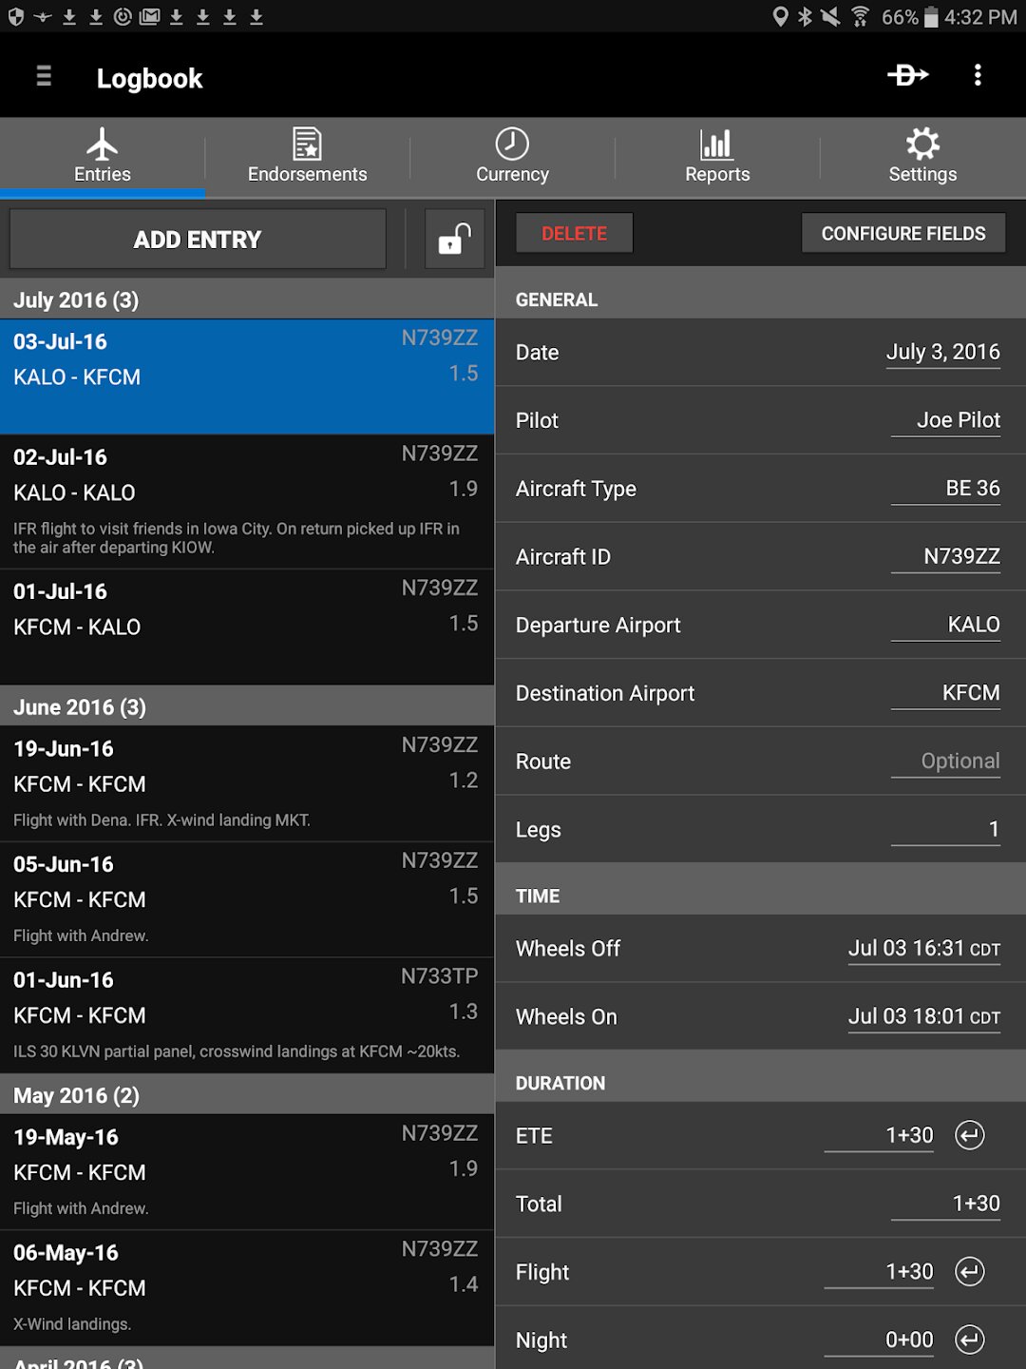Collapse the June 2016 section header
Viewport: 1026px width, 1369px height.
247,706
